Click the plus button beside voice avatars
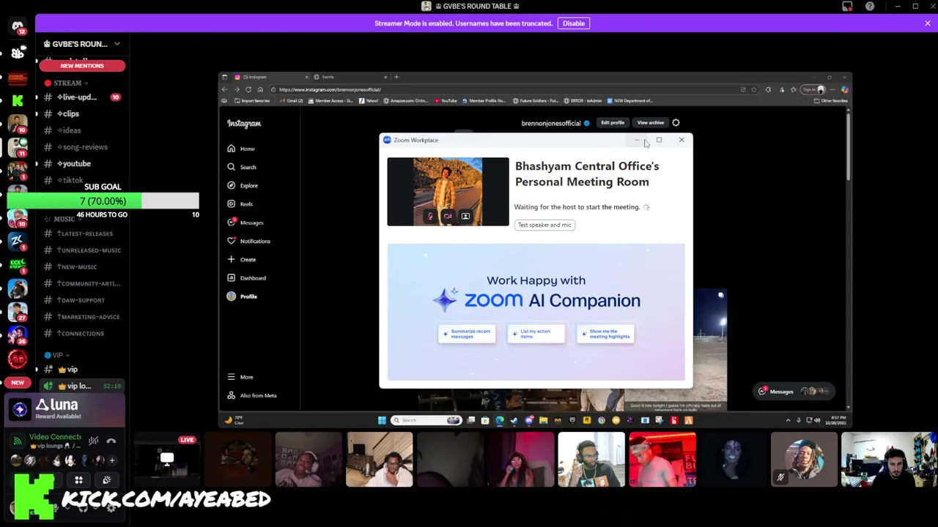The width and height of the screenshot is (938, 527). point(111,460)
